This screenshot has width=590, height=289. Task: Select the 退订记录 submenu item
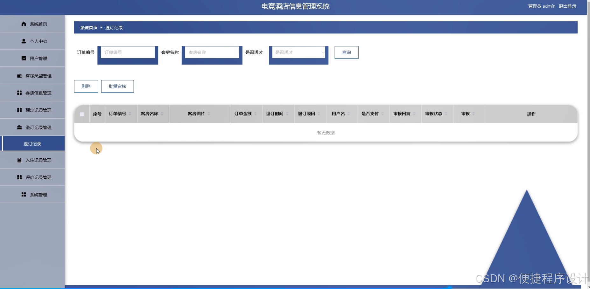[32, 144]
